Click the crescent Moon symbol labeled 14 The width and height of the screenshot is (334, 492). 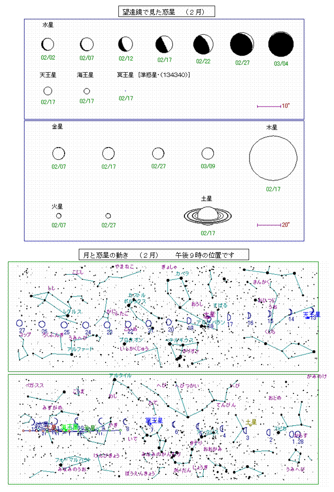pos(291,312)
